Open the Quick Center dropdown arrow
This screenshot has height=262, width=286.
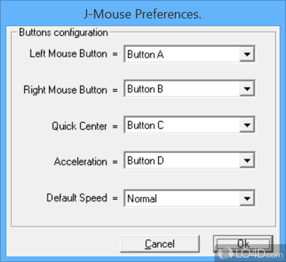[247, 125]
